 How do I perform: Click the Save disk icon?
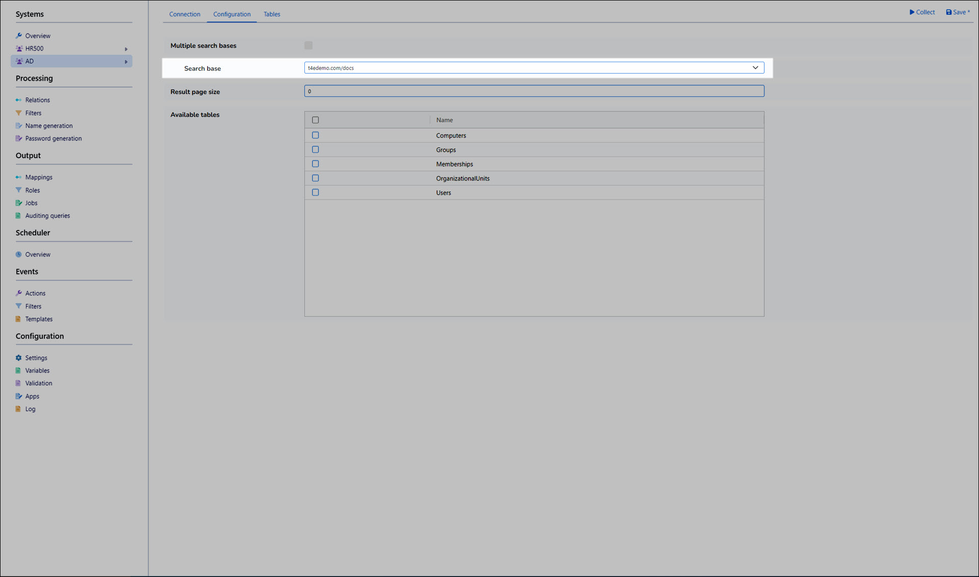[948, 12]
